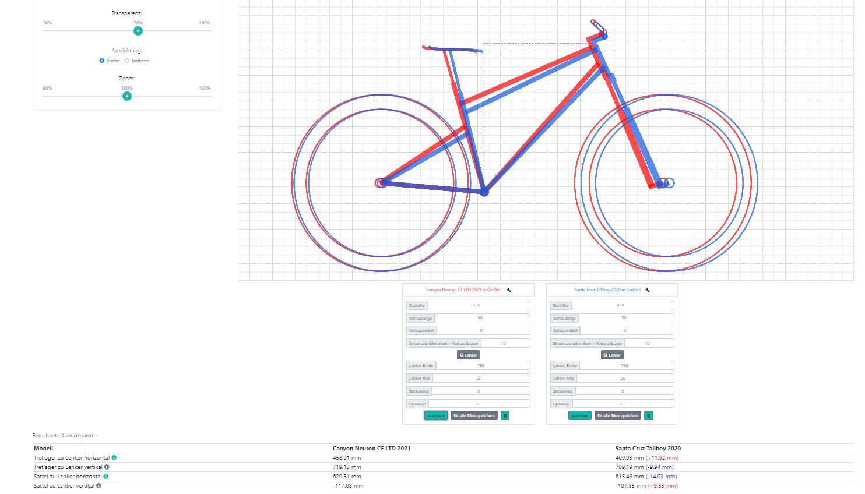The image size is (865, 494).
Task: Edit the Canyon Neuron Lenker Breite value
Action: click(x=483, y=366)
